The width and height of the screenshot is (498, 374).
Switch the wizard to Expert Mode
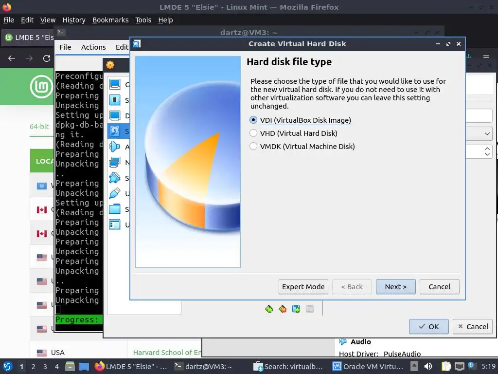(x=303, y=286)
